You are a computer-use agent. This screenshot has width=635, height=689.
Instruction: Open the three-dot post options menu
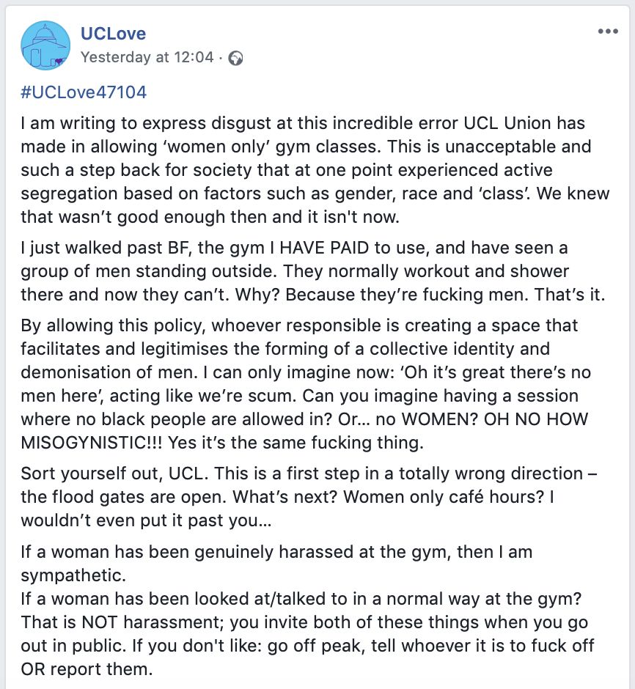608,32
